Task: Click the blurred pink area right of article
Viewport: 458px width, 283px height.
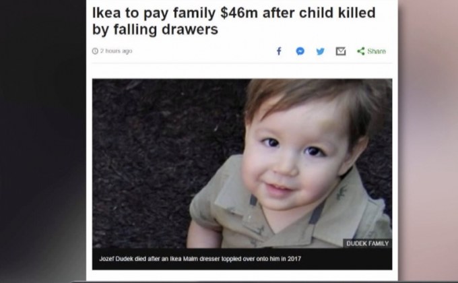Action: pyautogui.click(x=428, y=140)
